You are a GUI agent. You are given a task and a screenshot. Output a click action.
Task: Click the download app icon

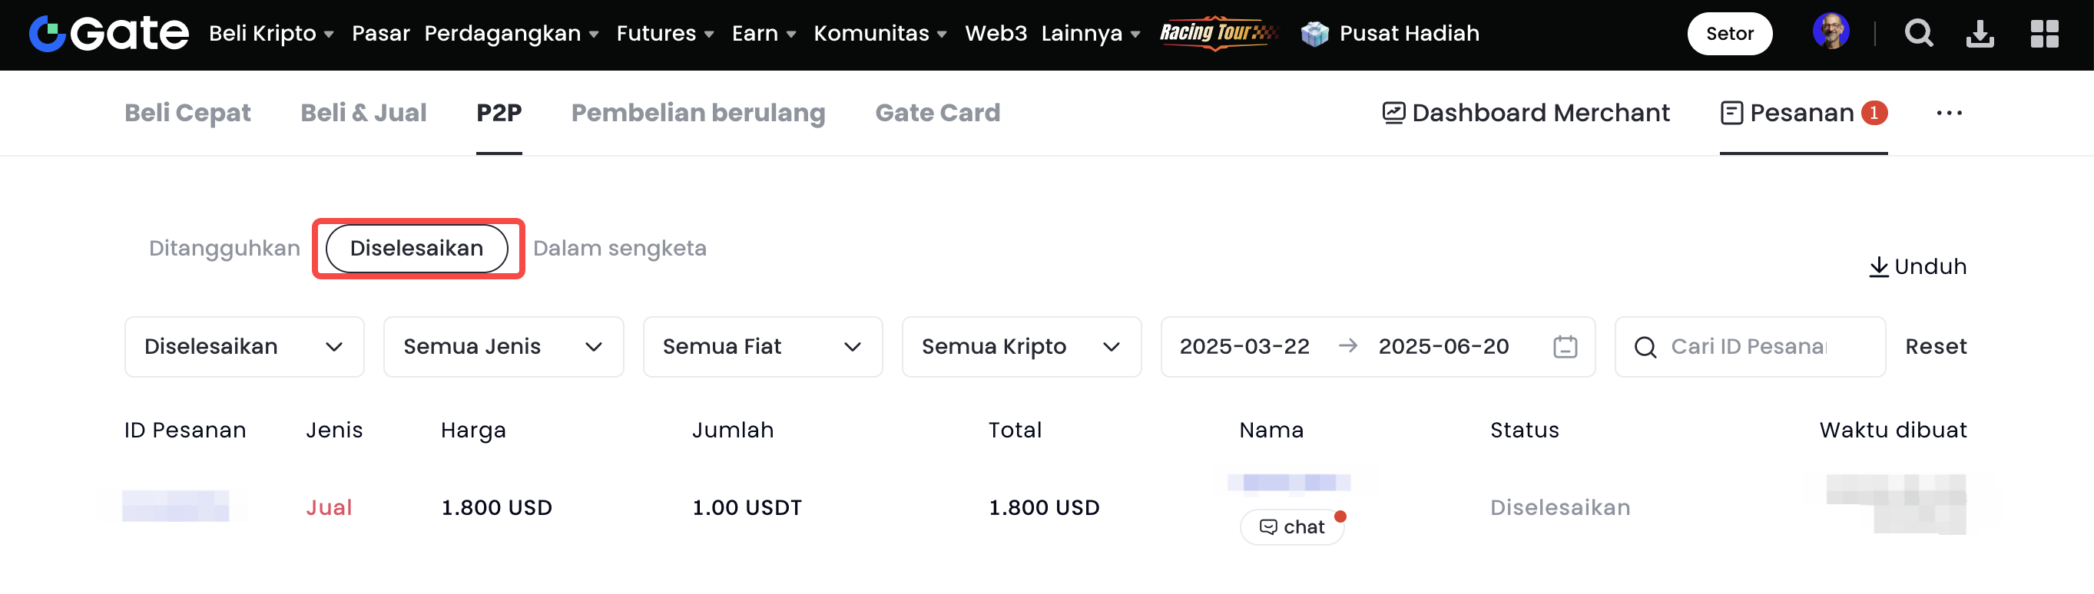(1980, 33)
